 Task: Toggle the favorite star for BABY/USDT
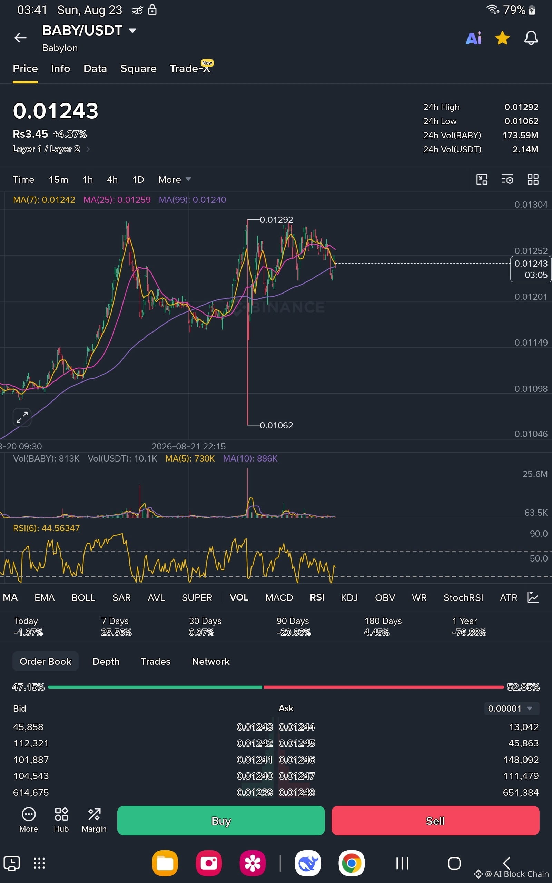point(502,38)
